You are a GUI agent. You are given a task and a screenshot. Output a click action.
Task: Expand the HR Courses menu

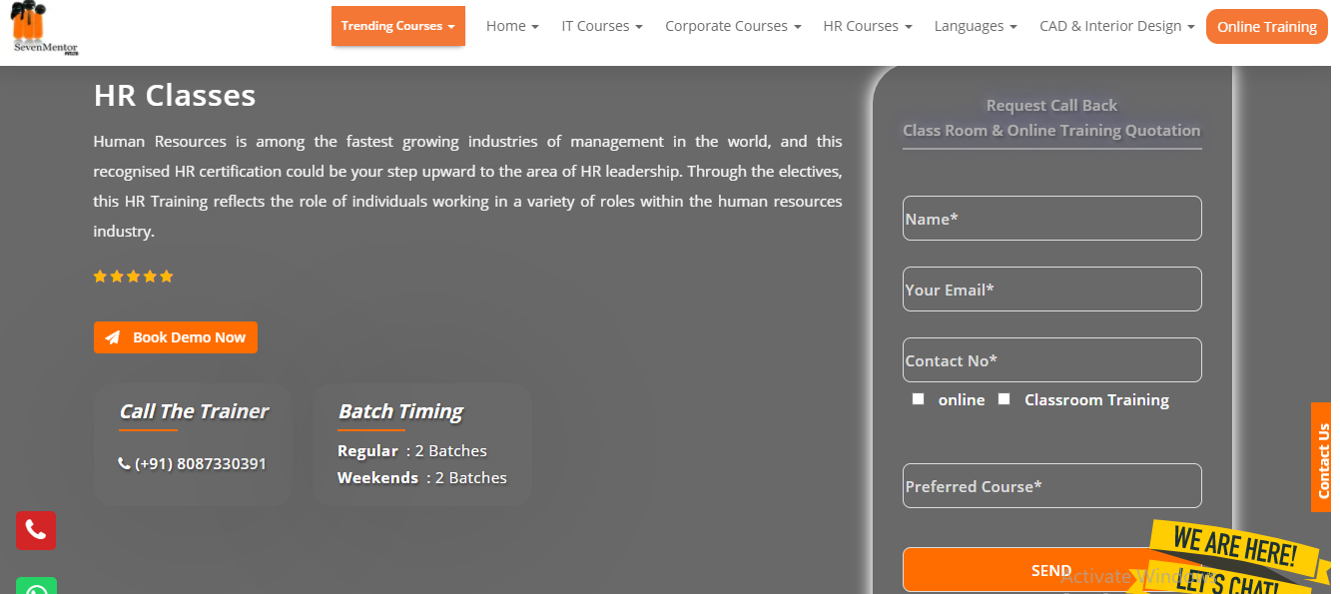pos(868,26)
